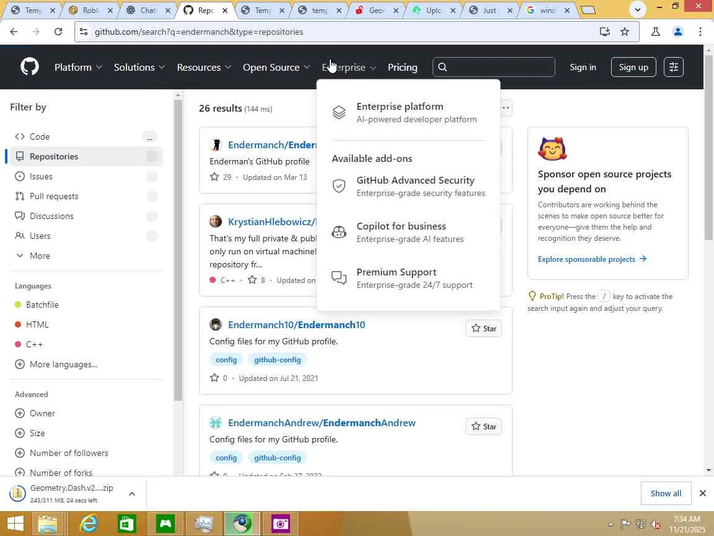The width and height of the screenshot is (714, 536).
Task: Click the KrystianHlebowicz user avatar
Action: click(216, 221)
